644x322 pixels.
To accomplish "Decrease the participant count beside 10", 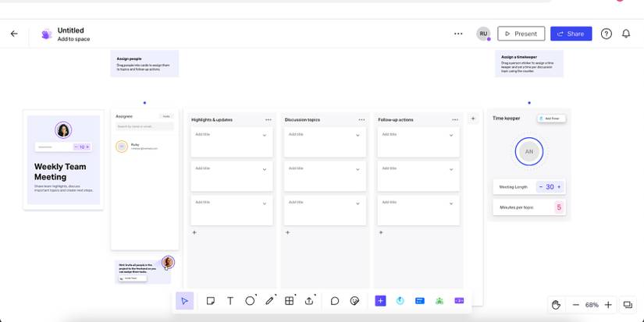I will point(76,147).
